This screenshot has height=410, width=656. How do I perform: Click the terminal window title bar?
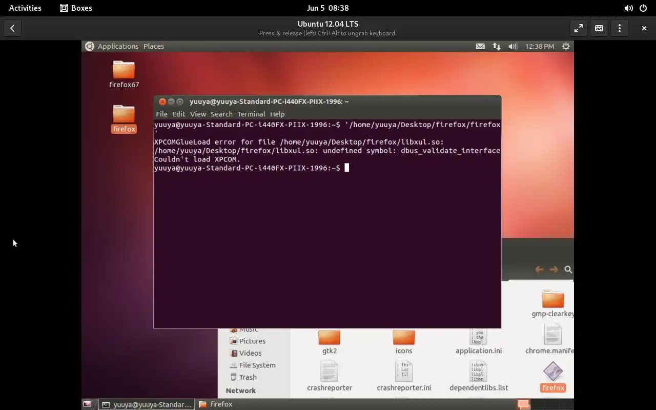pyautogui.click(x=327, y=101)
